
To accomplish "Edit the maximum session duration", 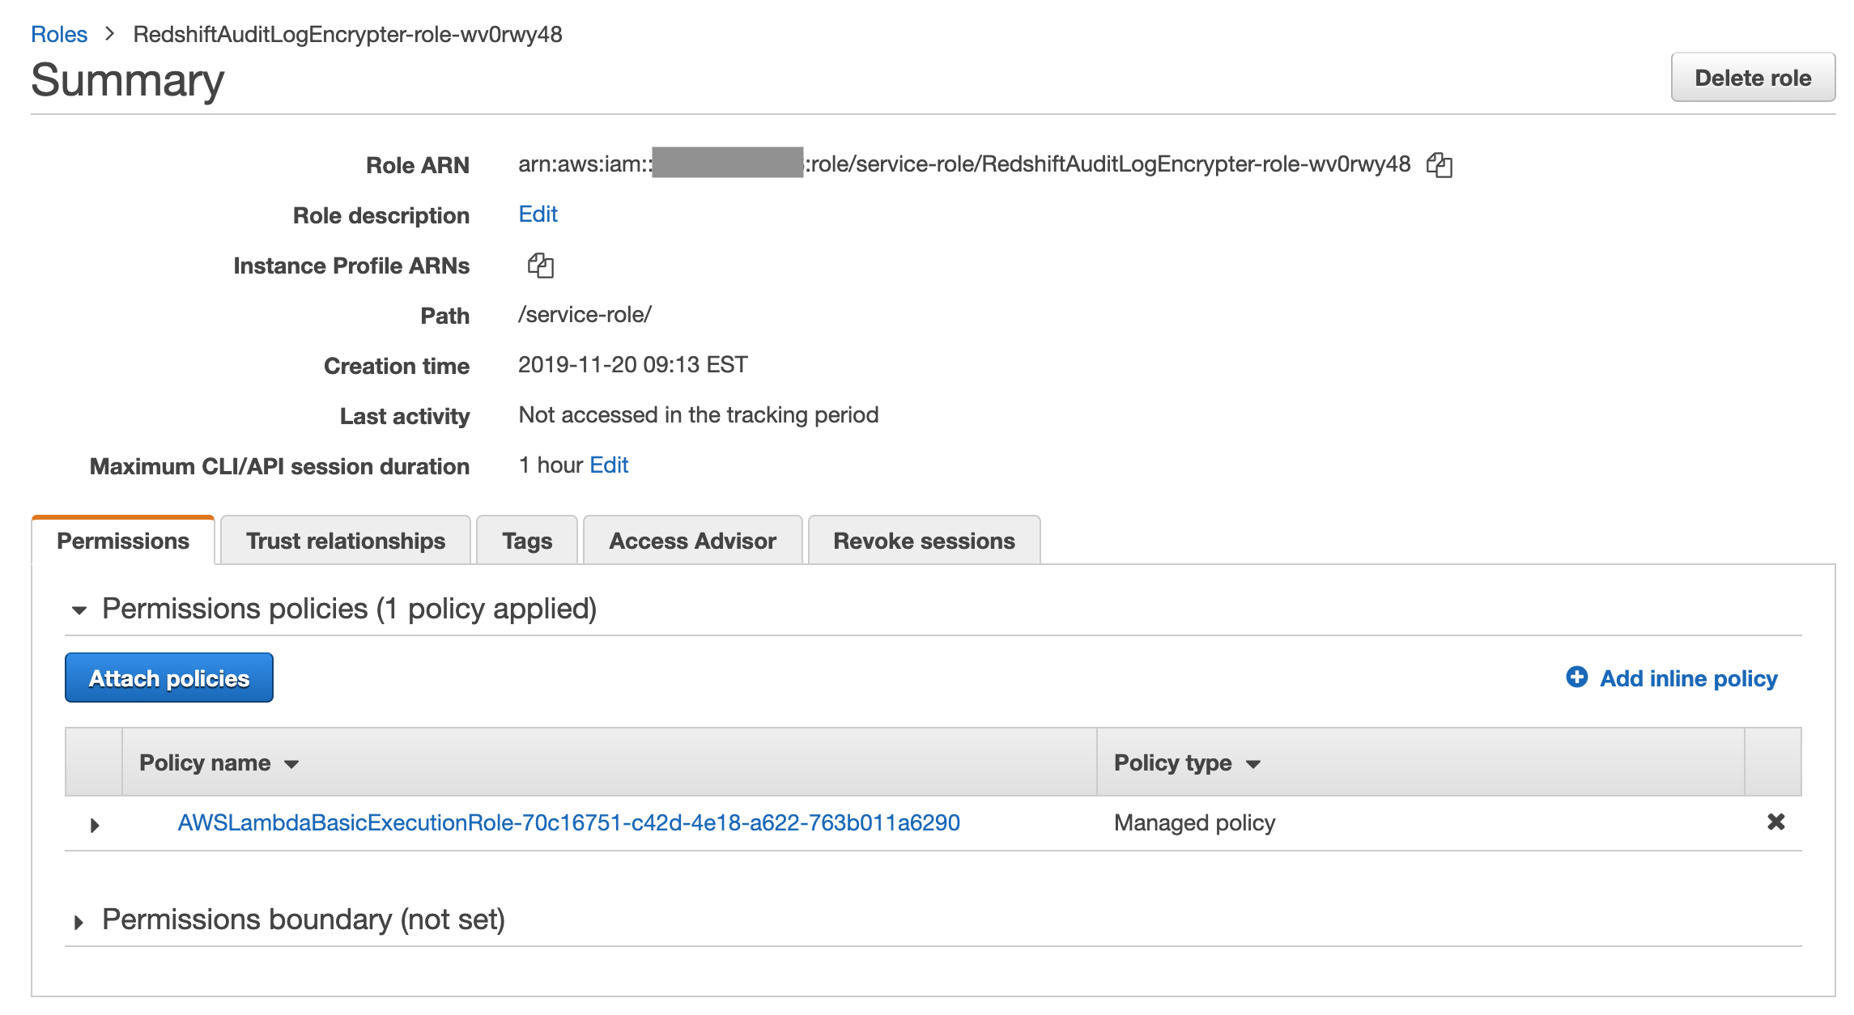I will pos(609,465).
